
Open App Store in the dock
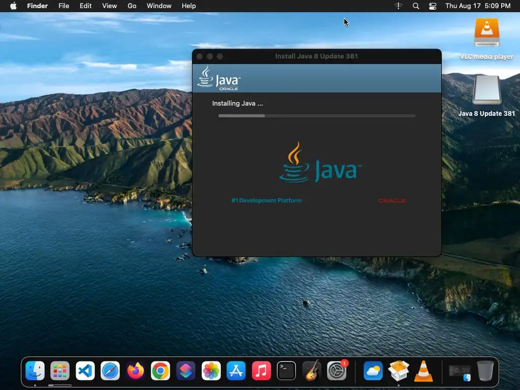[236, 371]
